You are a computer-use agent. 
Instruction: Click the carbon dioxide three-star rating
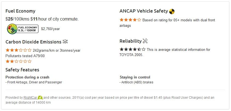(19, 50)
